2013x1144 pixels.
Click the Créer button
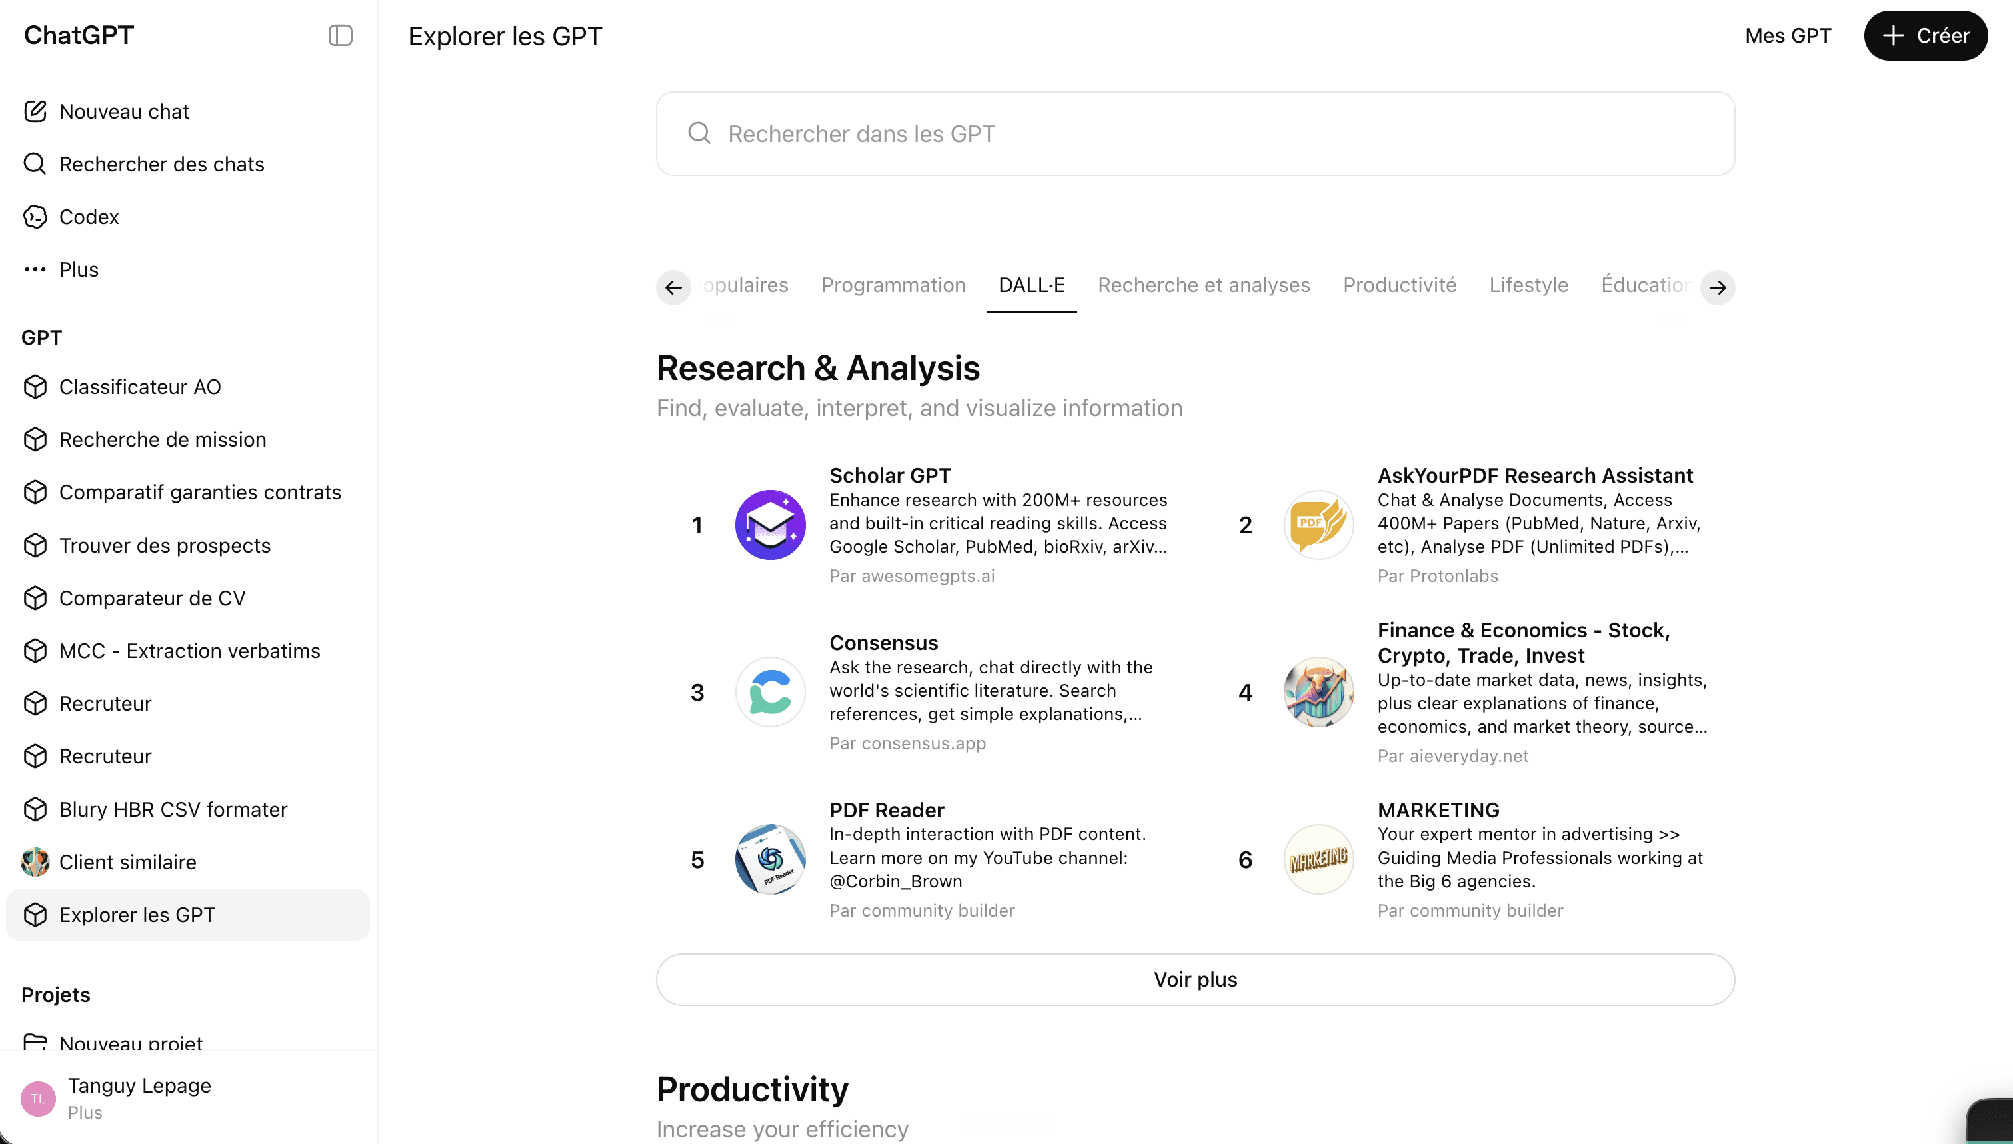[x=1926, y=35]
